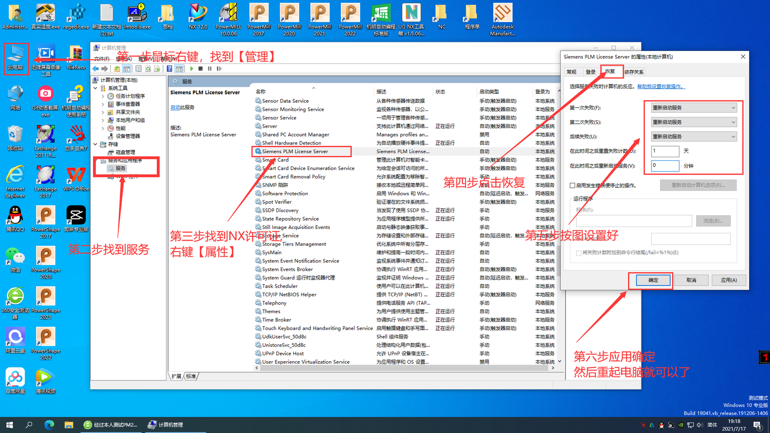This screenshot has height=433, width=770.
Task: Toggle the enable actions for stops with errors checkbox
Action: [572, 185]
